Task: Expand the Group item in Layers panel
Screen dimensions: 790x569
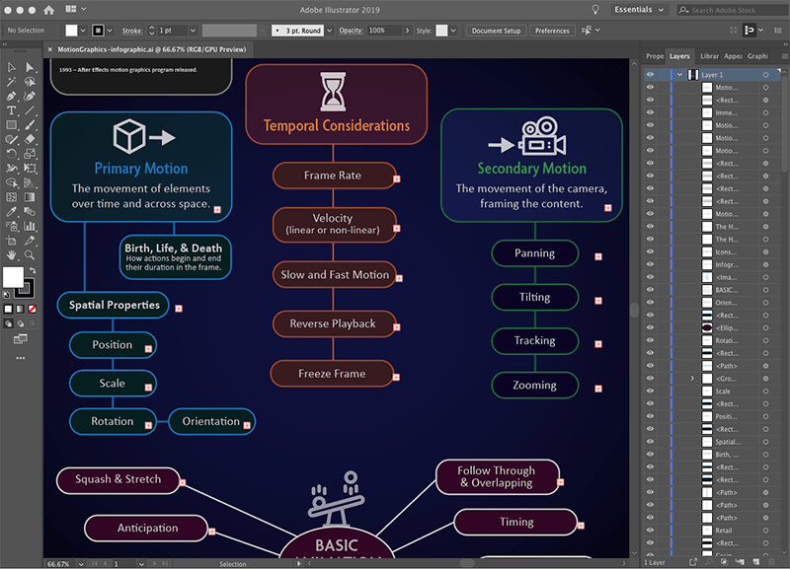Action: [692, 379]
